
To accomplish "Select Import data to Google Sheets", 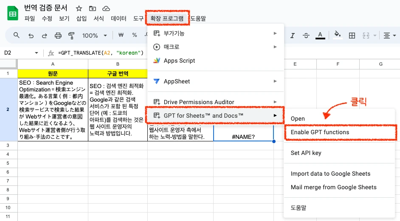I will (339, 174).
